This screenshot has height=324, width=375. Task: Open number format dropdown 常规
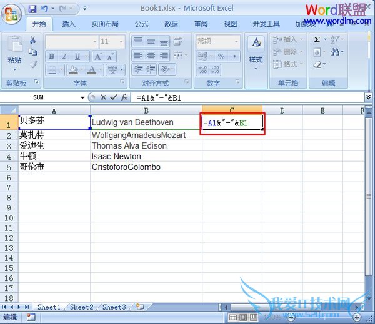236,41
